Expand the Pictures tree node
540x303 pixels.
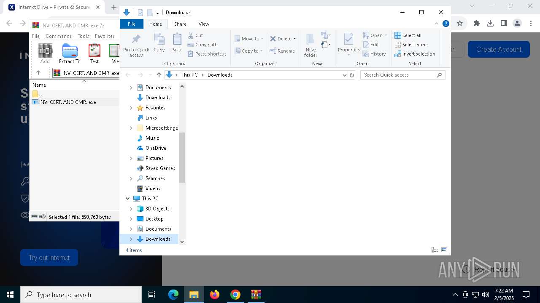pyautogui.click(x=131, y=158)
